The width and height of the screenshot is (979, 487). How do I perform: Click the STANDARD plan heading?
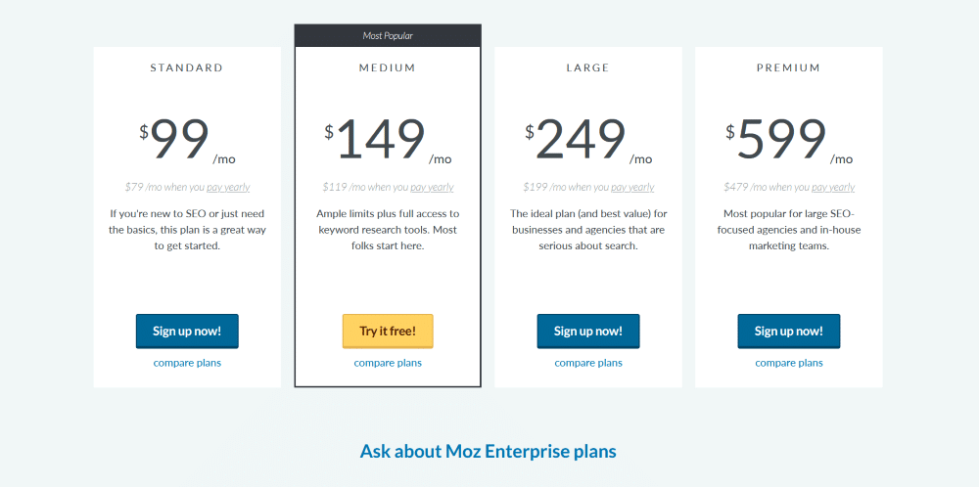(187, 68)
